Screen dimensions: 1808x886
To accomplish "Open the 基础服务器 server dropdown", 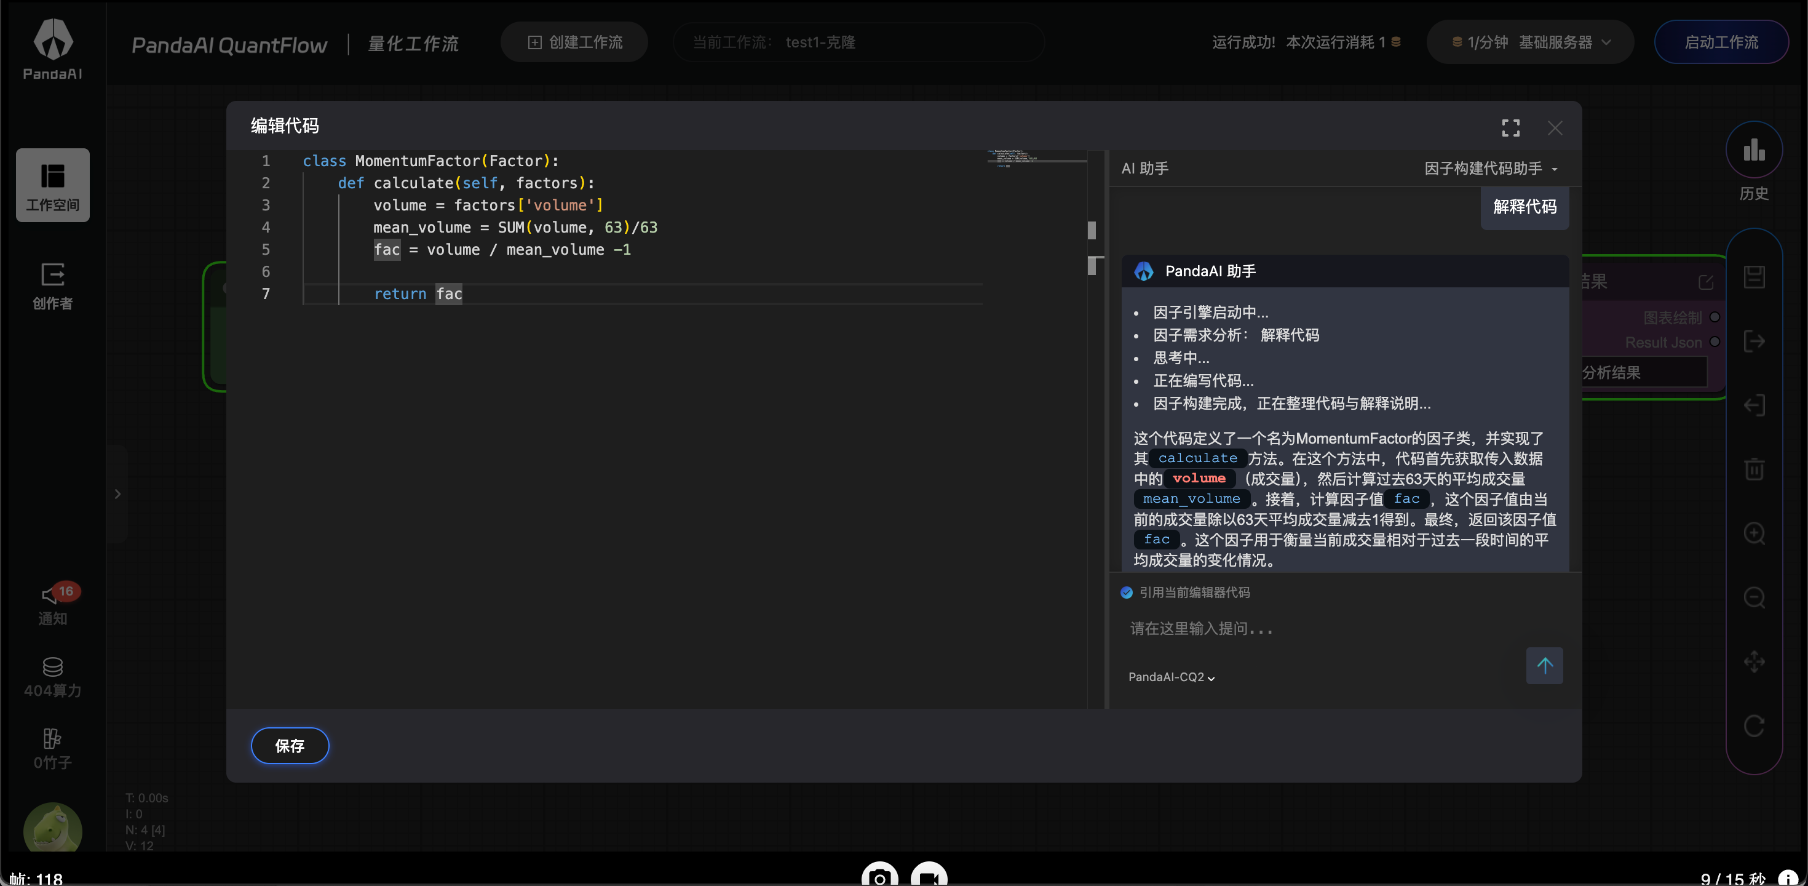I will tap(1529, 42).
